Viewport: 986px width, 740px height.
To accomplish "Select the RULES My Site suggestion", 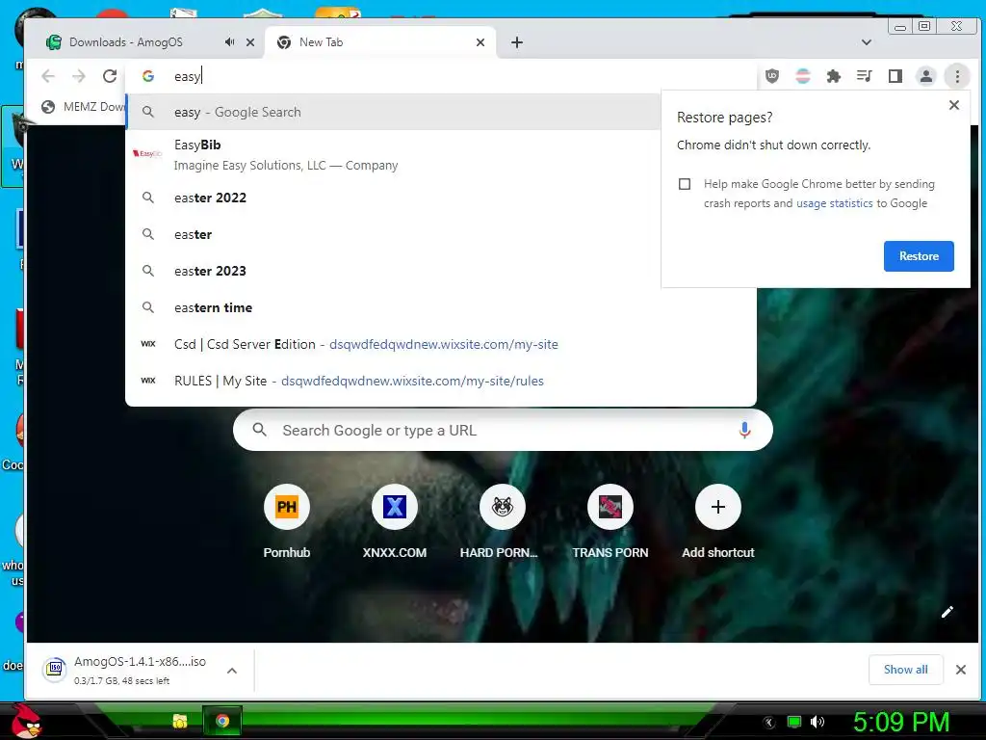I will click(441, 381).
